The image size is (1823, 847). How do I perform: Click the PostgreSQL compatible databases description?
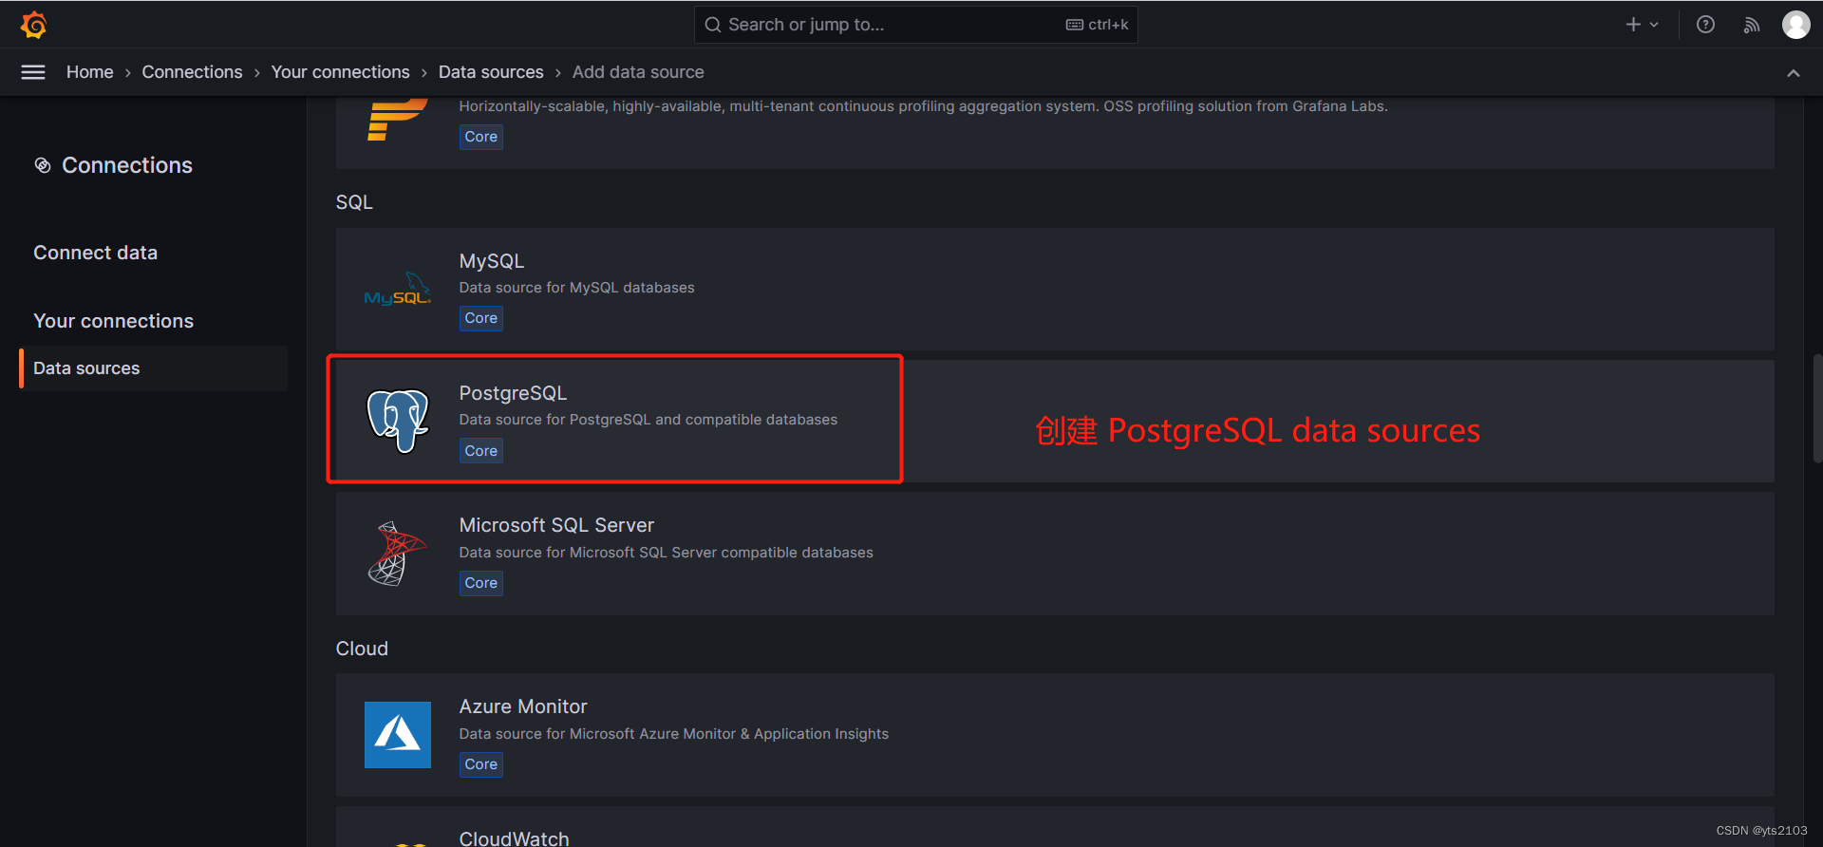click(648, 420)
